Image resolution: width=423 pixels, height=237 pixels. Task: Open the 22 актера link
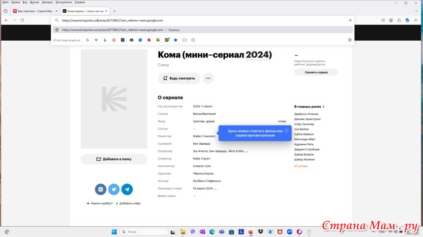click(x=301, y=166)
